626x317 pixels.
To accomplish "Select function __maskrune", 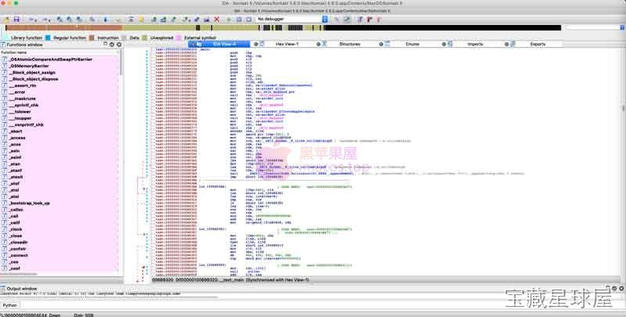I will [23, 99].
